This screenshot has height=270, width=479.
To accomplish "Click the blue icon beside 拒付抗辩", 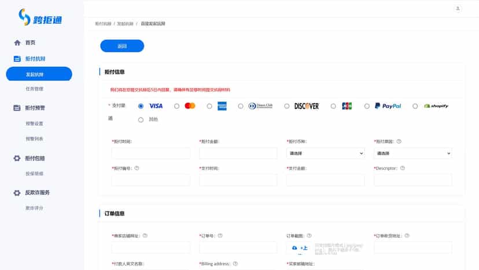I will tap(17, 59).
